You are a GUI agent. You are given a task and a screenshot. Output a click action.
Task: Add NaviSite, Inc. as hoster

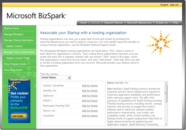coord(90,91)
